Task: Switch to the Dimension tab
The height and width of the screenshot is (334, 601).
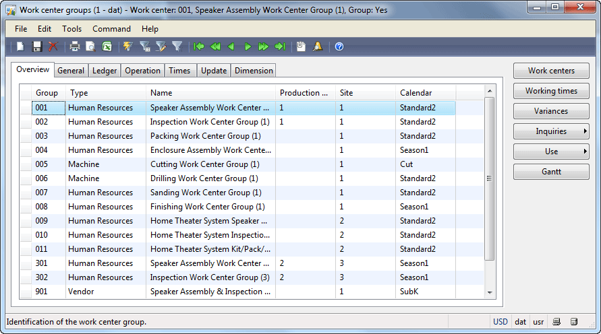Action: tap(254, 71)
